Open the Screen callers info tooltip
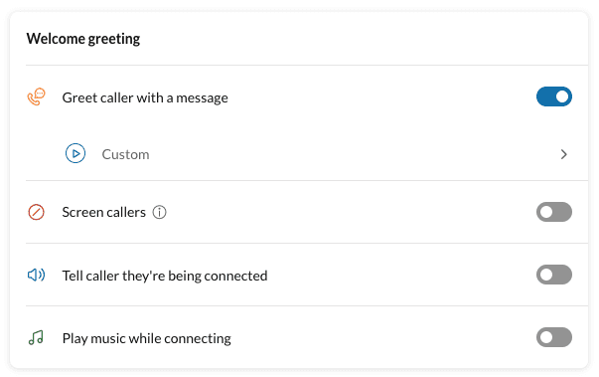The height and width of the screenshot is (377, 599). (159, 212)
